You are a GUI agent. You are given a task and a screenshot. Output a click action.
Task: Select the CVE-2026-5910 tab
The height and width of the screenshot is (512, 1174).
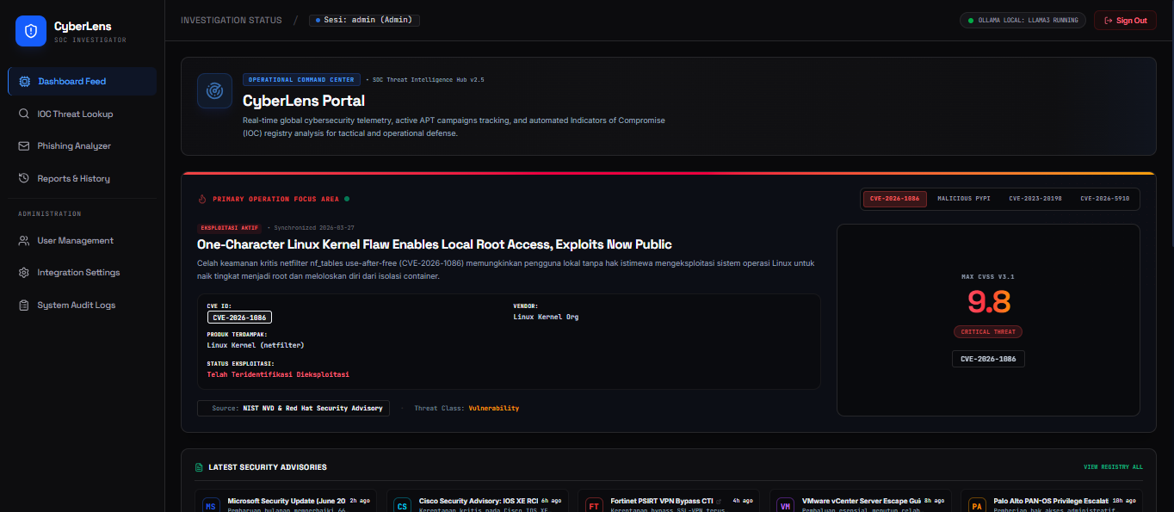[x=1104, y=199]
